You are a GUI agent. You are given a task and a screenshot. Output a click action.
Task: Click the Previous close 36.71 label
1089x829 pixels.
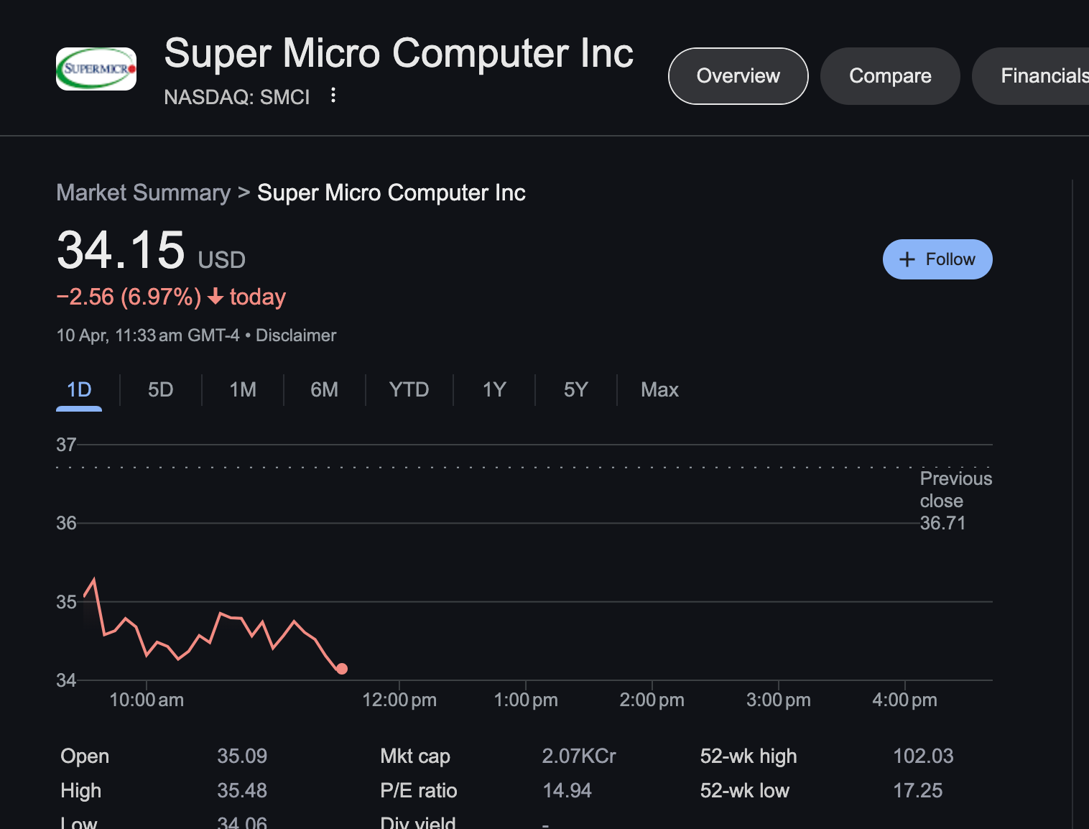tap(955, 501)
